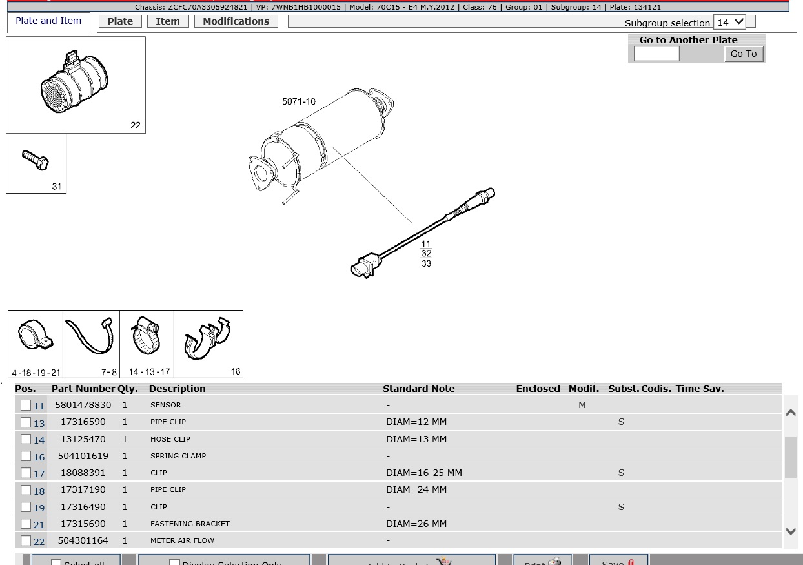Open the bolt thumbnail labeled 31
This screenshot has height=565, width=803.
point(36,163)
